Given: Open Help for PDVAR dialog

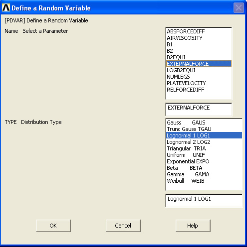Looking at the screenshot, I should point(193,226).
